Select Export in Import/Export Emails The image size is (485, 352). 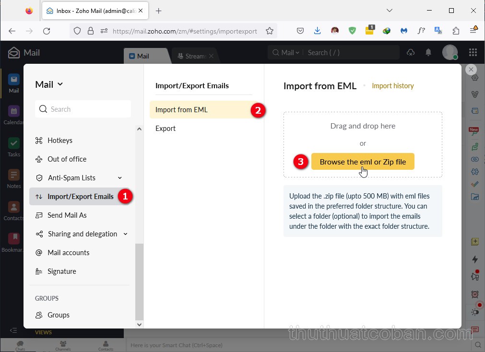coord(166,129)
